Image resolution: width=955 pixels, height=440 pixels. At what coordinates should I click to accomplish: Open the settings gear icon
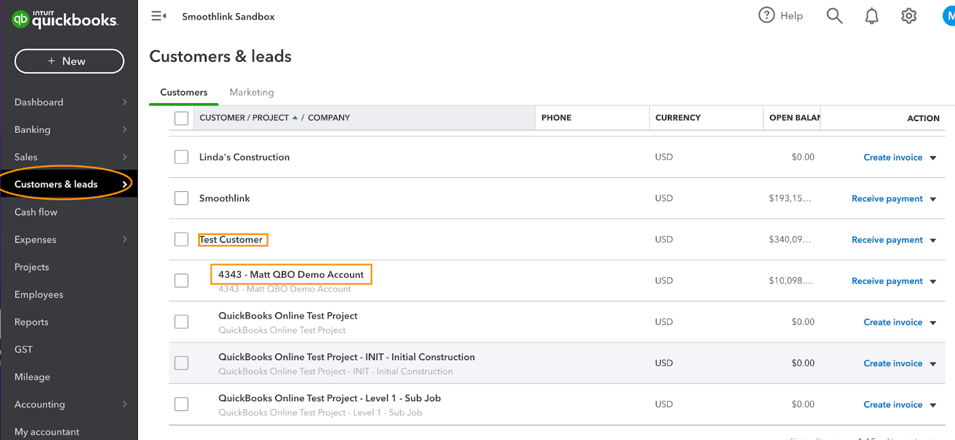tap(909, 16)
